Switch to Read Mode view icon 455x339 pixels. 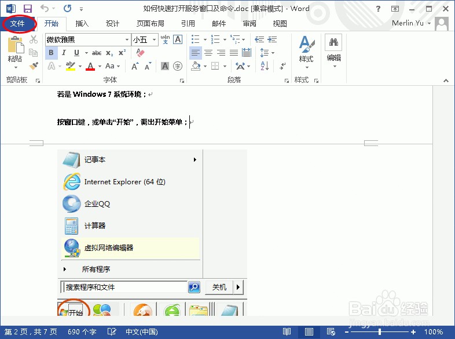click(287, 331)
